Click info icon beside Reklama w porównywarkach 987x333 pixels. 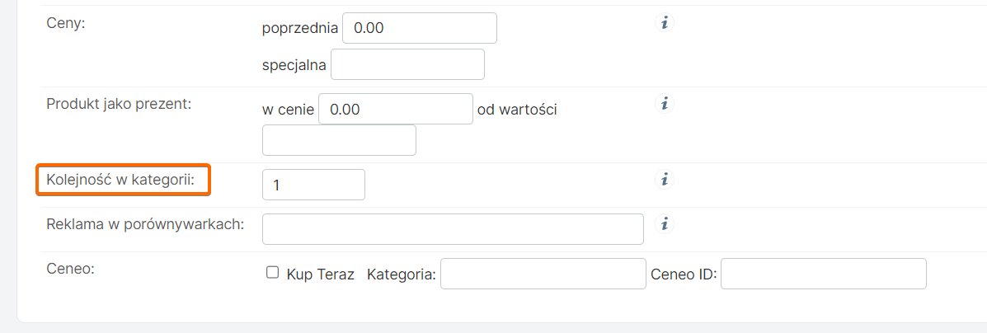(665, 223)
